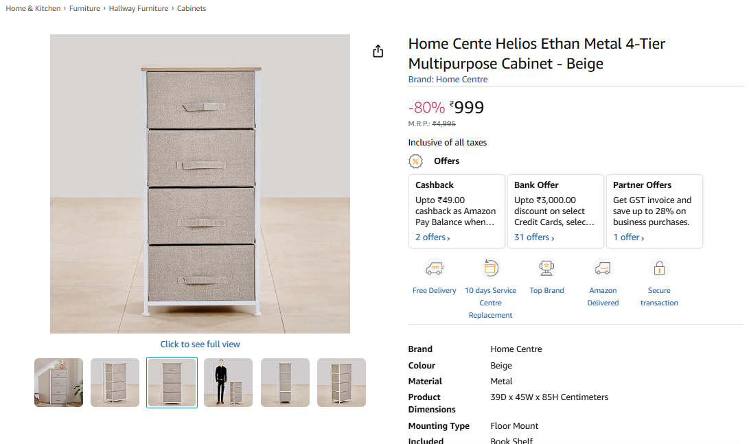Go to Hallway Furniture breadcrumb

point(138,9)
